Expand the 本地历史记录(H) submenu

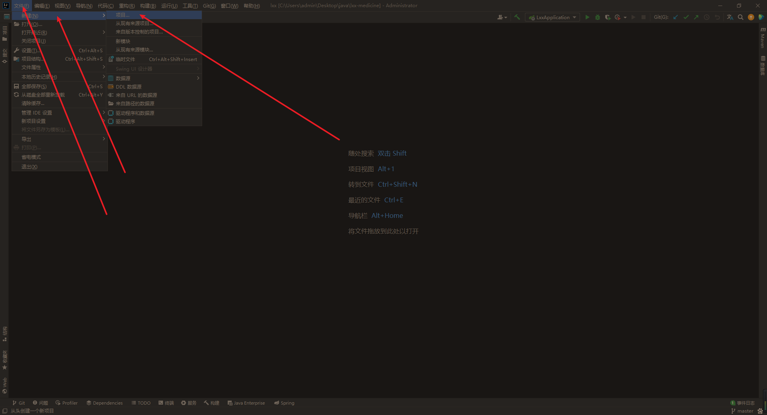pyautogui.click(x=60, y=77)
